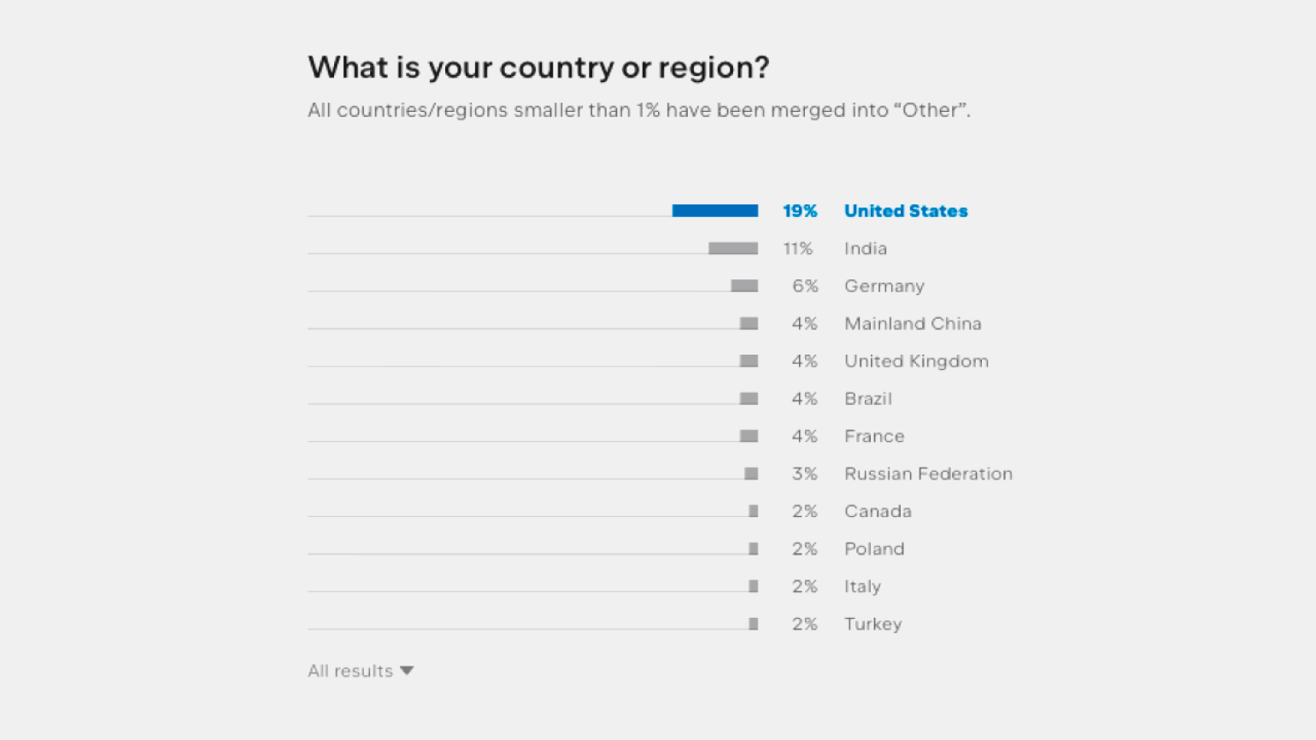This screenshot has width=1316, height=740.
Task: Select the Canada small bar
Action: (754, 512)
